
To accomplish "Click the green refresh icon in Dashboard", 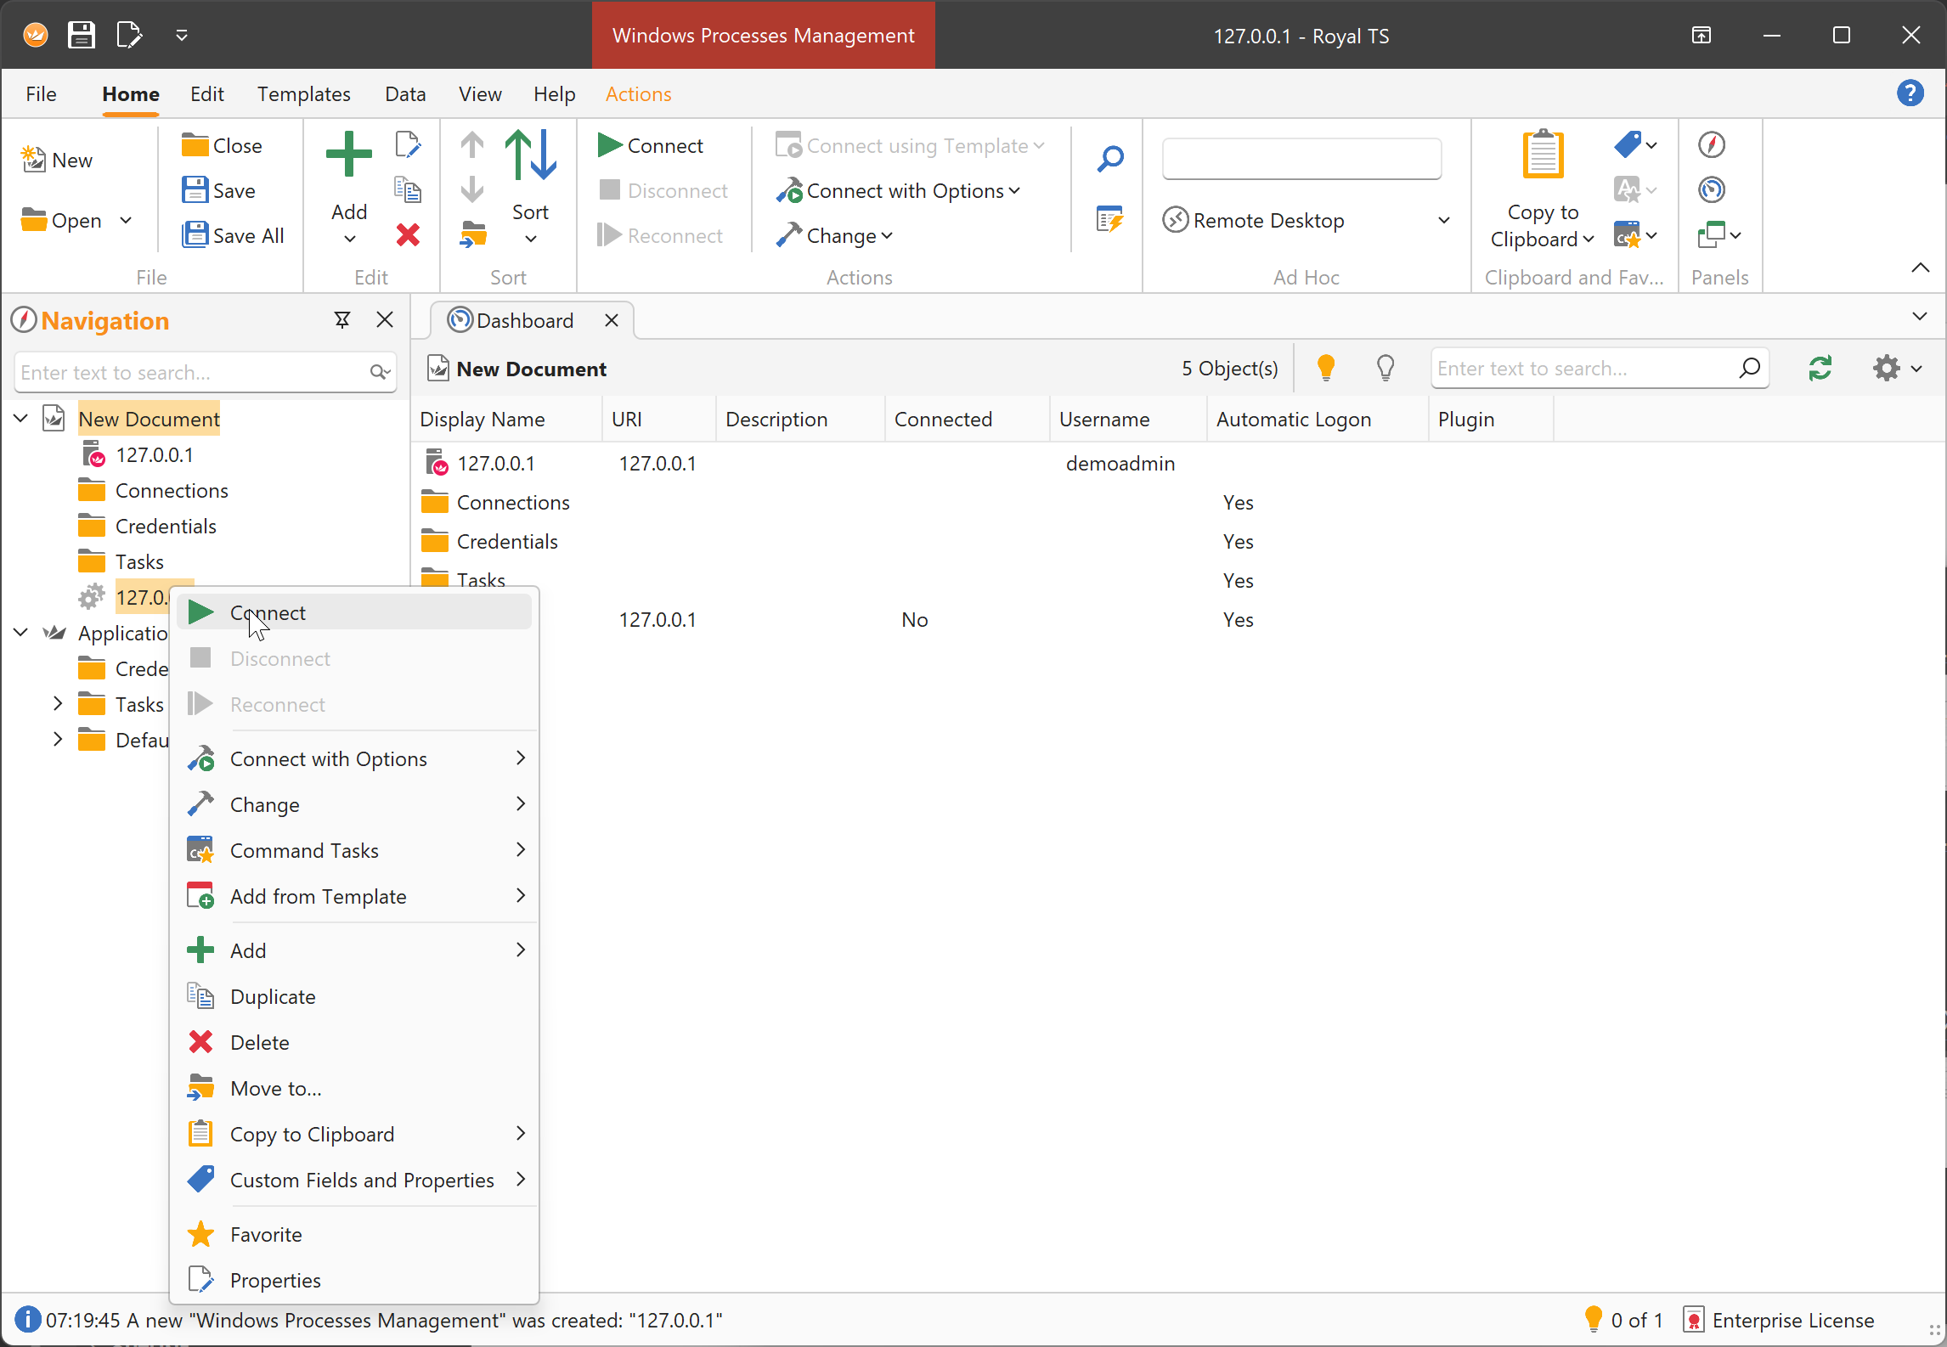I will pos(1820,368).
